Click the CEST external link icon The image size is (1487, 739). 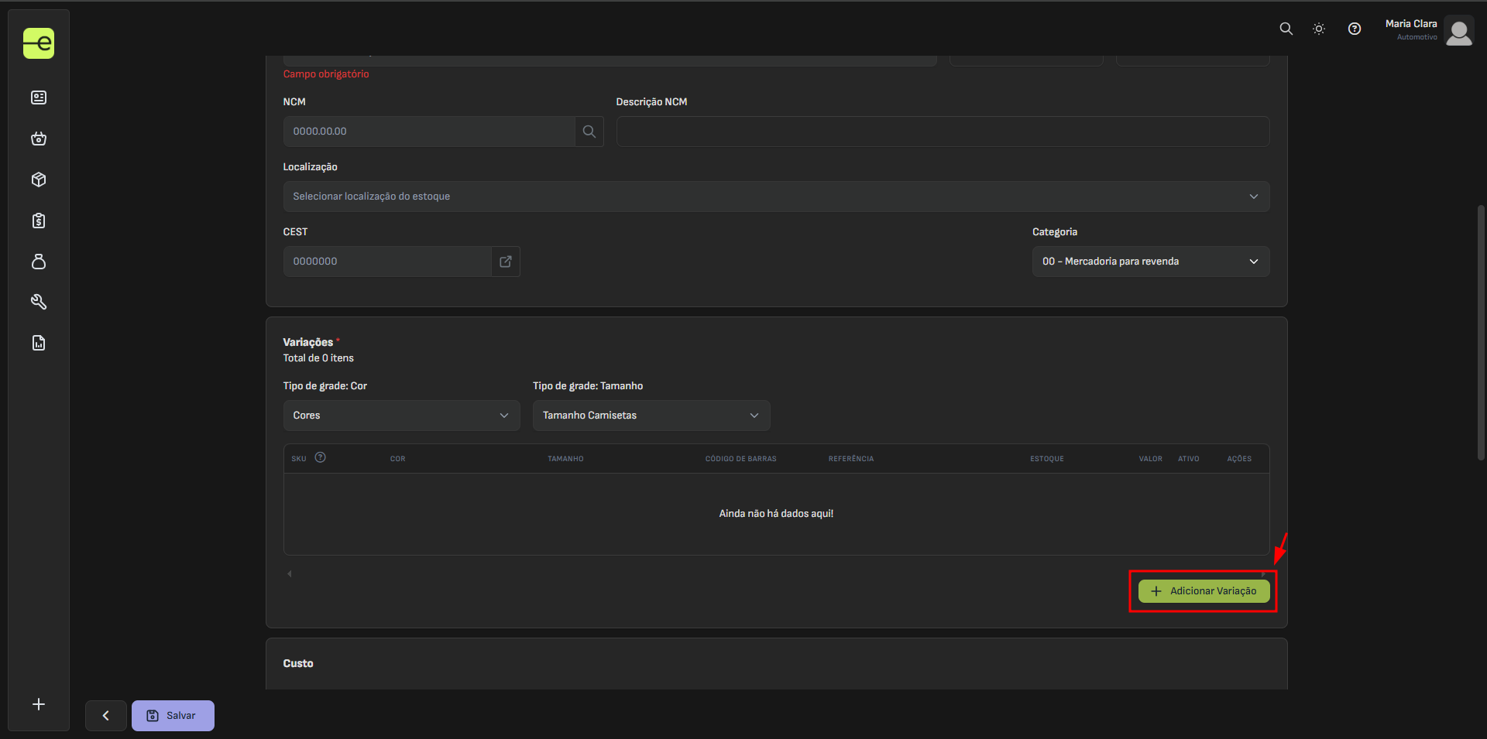[506, 262]
